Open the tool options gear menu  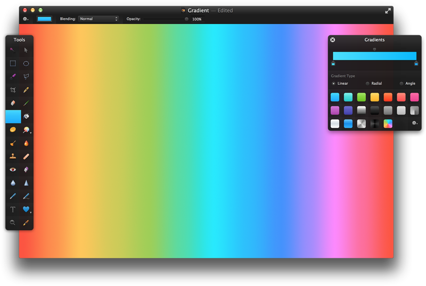pos(26,19)
